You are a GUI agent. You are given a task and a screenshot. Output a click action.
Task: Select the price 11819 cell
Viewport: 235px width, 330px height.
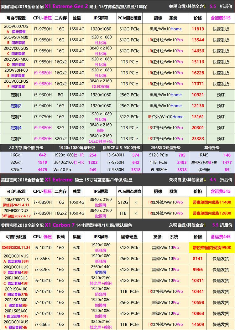pyautogui.click(x=198, y=29)
